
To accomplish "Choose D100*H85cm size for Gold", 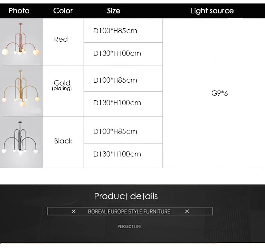I will (115, 80).
